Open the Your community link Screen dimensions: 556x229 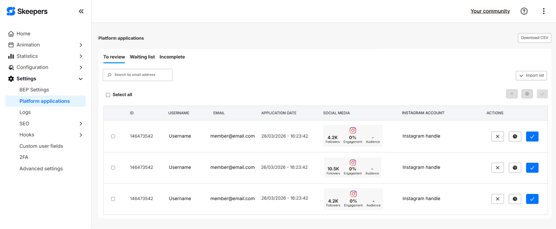click(490, 11)
